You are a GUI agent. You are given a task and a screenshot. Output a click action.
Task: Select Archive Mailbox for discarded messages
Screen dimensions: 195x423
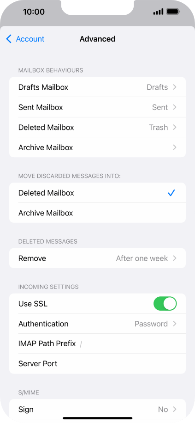[97, 213]
